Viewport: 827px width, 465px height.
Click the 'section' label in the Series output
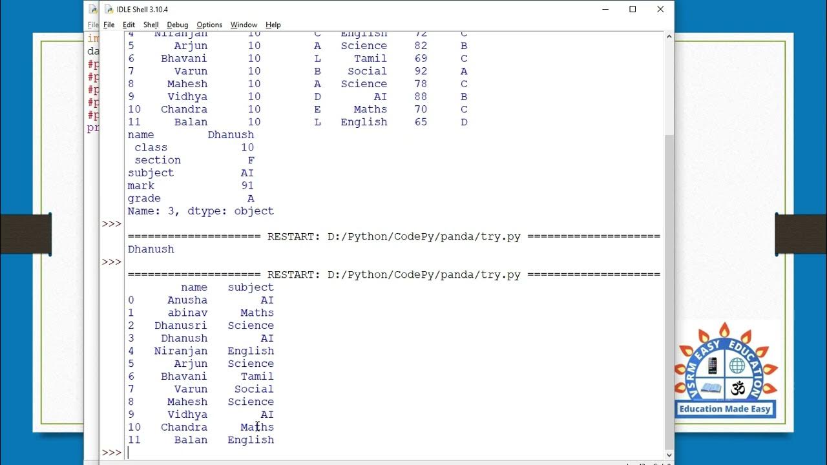click(158, 160)
